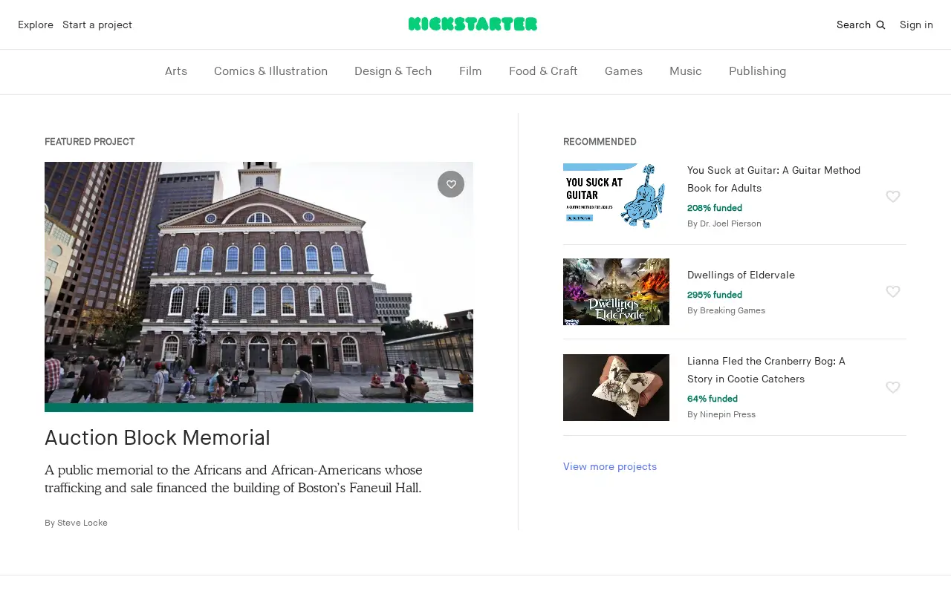Open the Explore link

[x=36, y=25]
